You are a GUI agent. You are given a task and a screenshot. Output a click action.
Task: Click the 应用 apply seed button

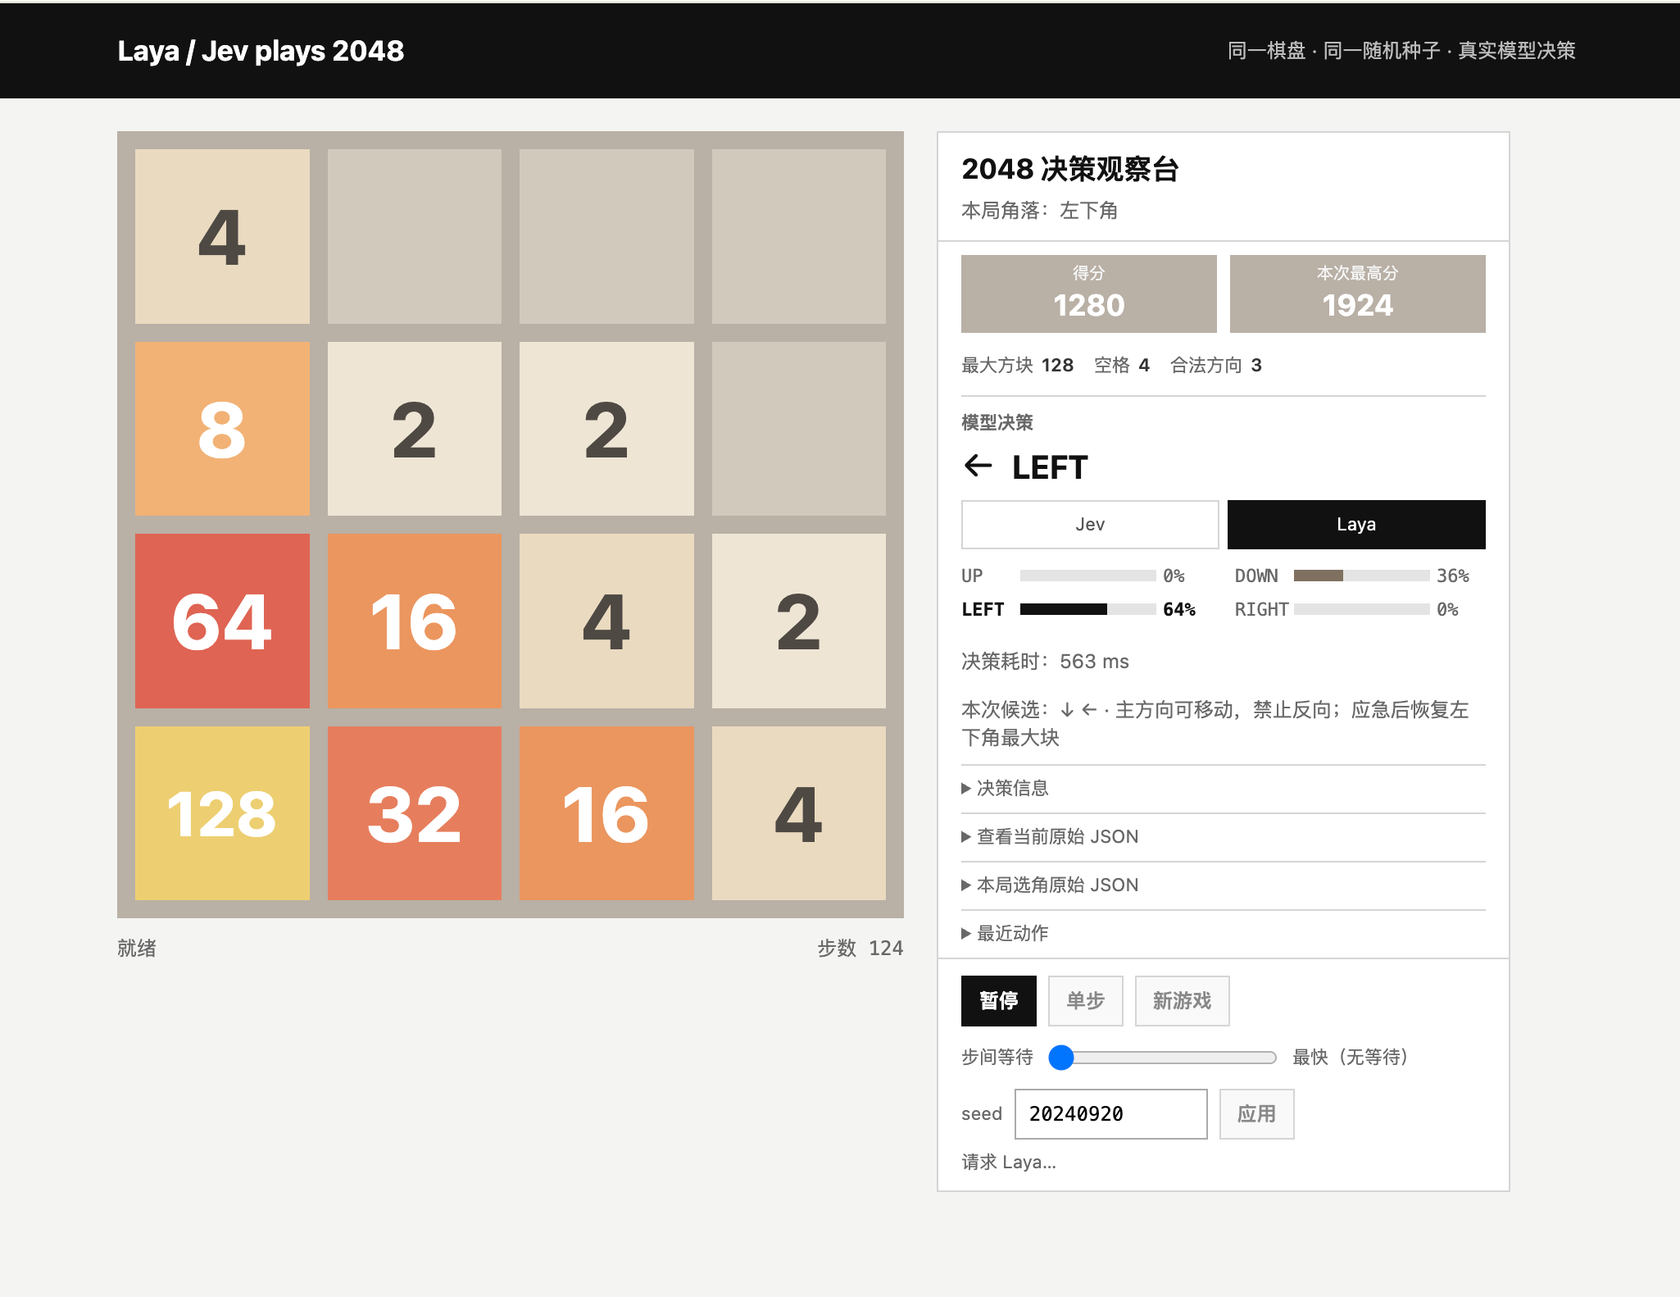click(x=1256, y=1114)
